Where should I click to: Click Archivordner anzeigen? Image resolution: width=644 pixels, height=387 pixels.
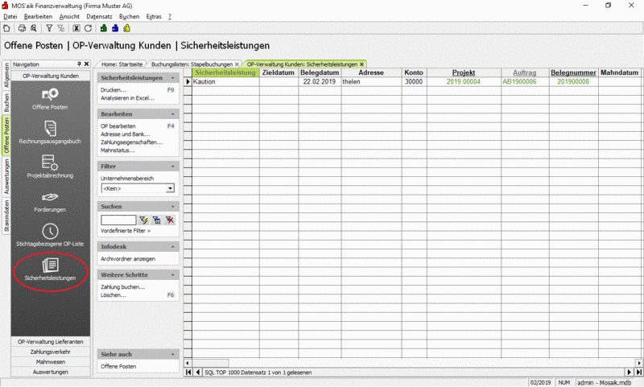[x=128, y=259]
